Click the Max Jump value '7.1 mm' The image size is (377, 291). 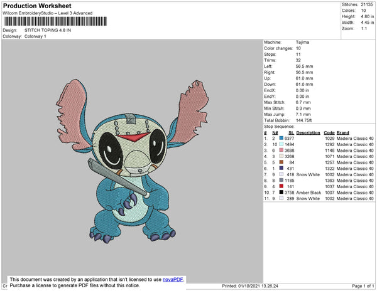tap(303, 114)
